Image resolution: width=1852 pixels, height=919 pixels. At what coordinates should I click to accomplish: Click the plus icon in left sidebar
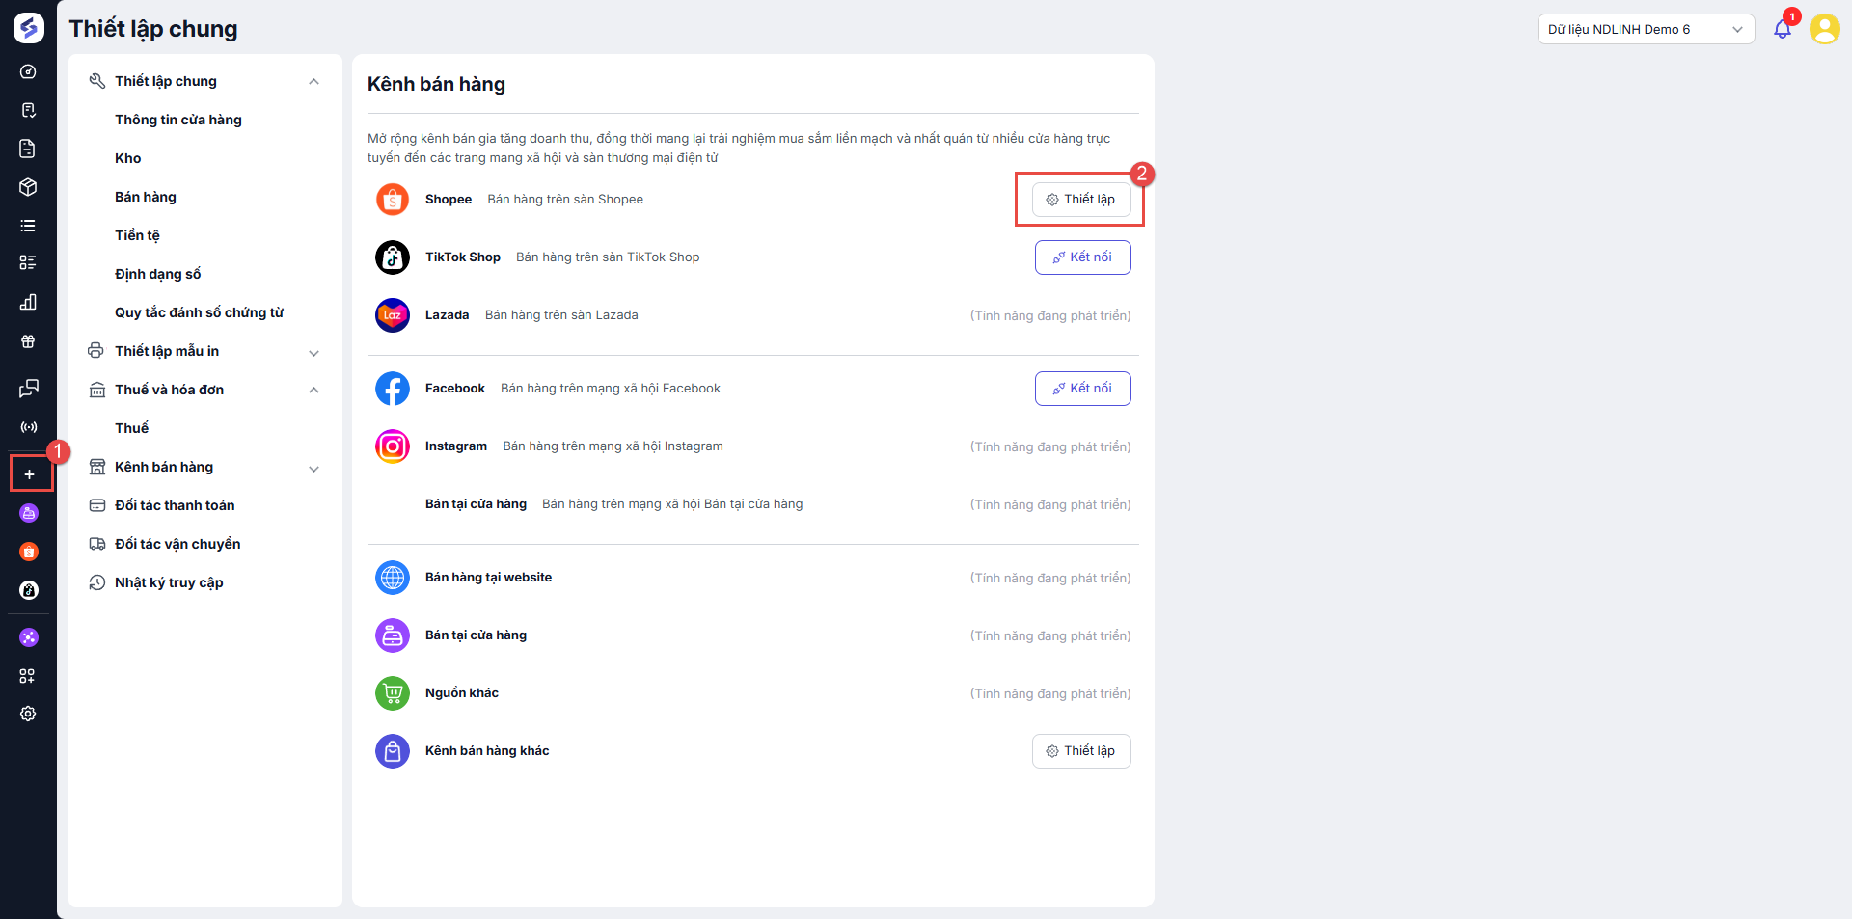[29, 474]
